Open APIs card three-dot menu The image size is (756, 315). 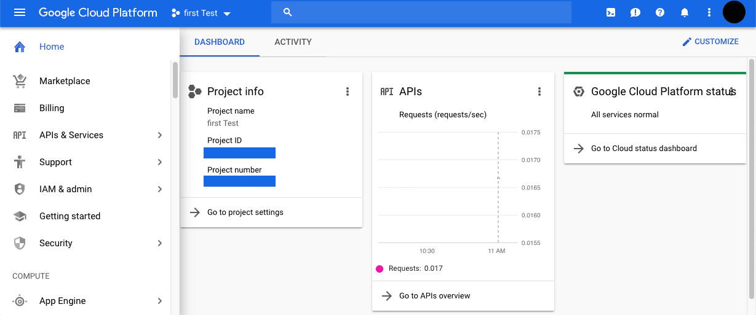pyautogui.click(x=539, y=91)
